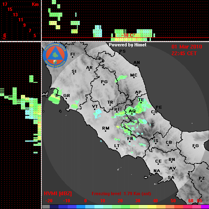Click the 30 dBZ color on the scale
The width and height of the screenshot is (209, 209).
click(138, 207)
